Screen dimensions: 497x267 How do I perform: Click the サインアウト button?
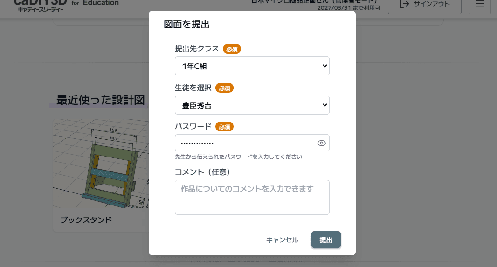[x=424, y=5]
